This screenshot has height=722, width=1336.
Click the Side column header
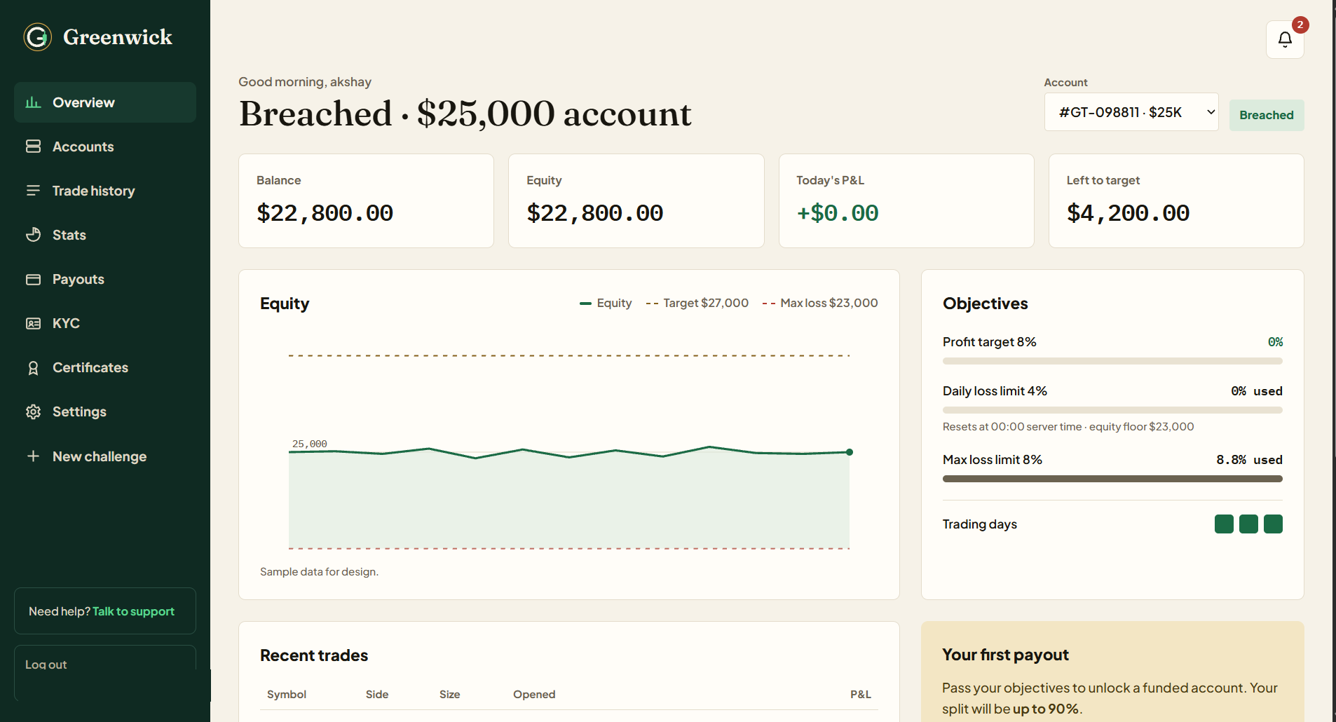[x=377, y=694]
